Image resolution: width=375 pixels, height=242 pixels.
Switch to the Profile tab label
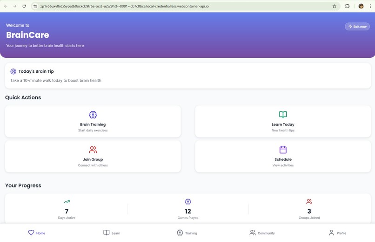[x=342, y=233]
